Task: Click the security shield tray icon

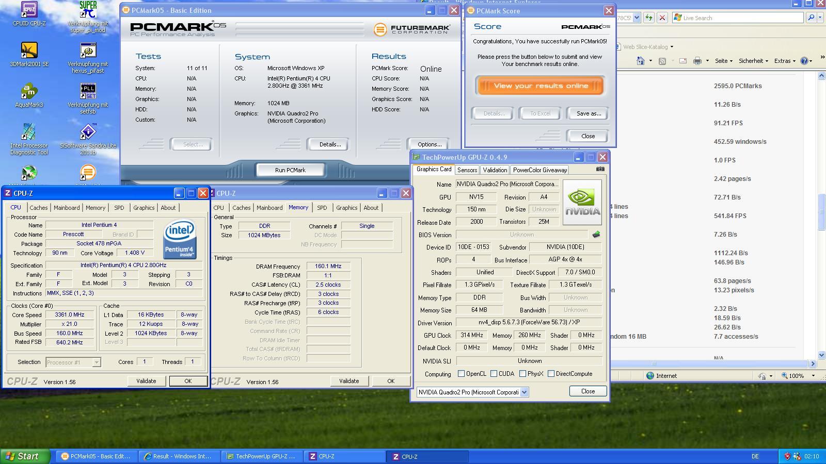Action: [x=787, y=456]
